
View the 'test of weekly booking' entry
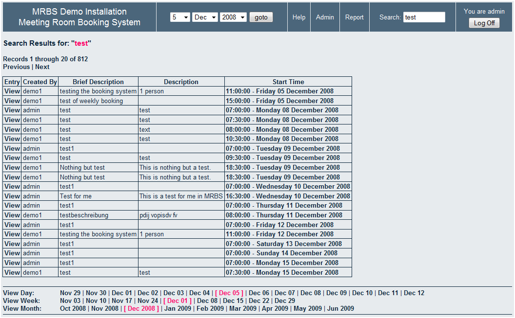tap(12, 101)
